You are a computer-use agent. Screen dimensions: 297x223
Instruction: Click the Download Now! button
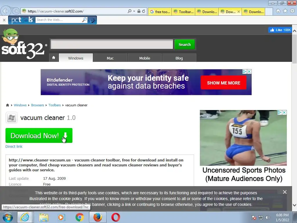pyautogui.click(x=39, y=135)
